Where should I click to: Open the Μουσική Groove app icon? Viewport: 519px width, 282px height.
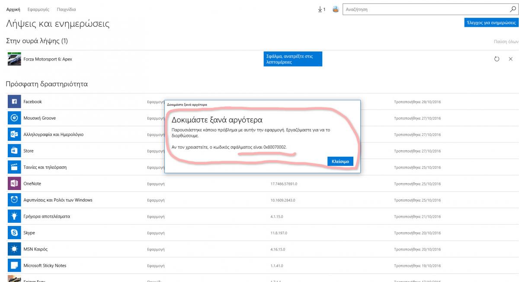[14, 118]
